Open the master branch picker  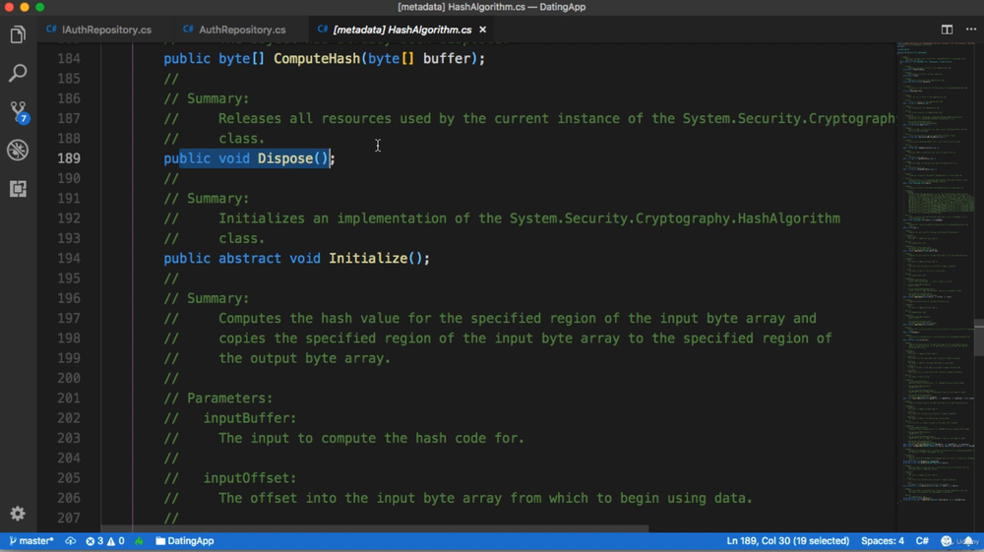point(31,541)
